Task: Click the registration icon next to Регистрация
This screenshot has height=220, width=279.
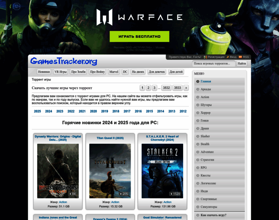Action: [x=205, y=57]
